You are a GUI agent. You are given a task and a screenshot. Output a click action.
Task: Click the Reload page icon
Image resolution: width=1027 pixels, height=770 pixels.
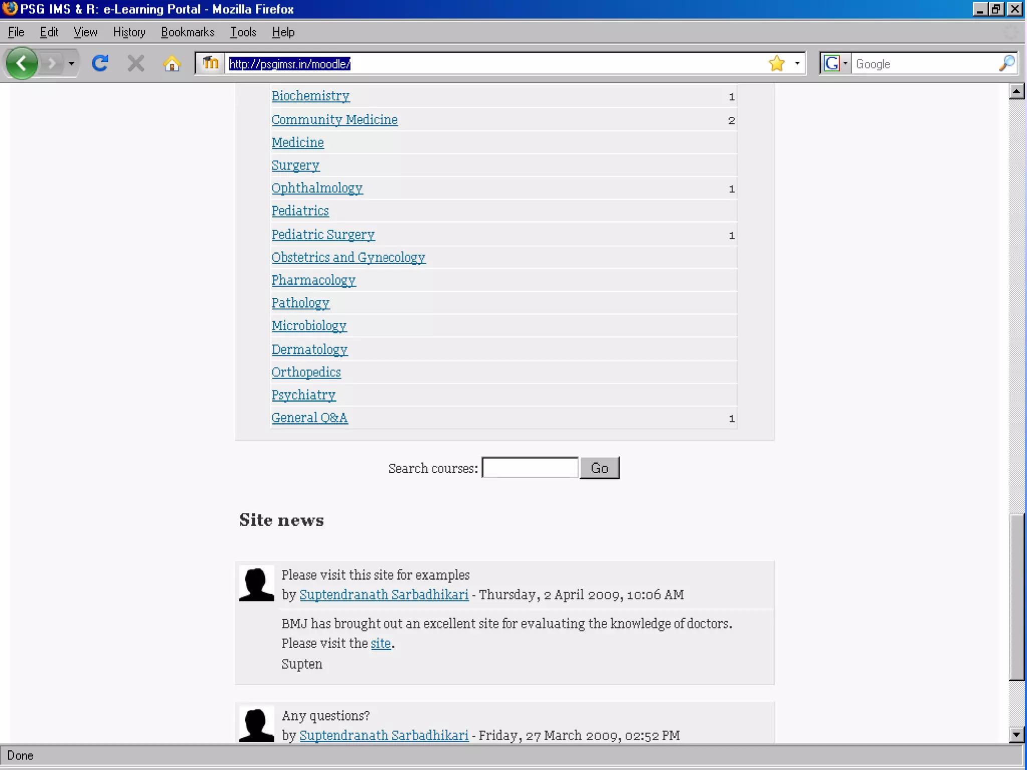point(100,63)
